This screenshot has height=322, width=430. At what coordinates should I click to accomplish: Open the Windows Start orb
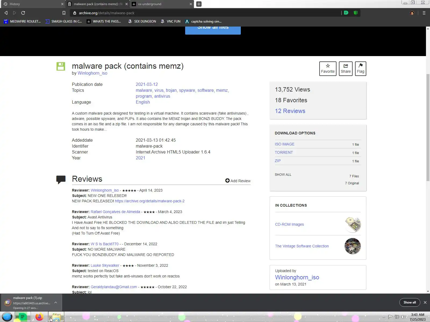point(7,317)
